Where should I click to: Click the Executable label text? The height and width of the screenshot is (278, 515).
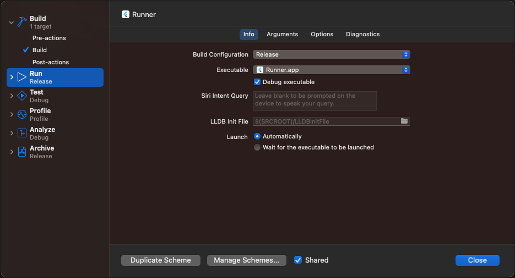(x=232, y=70)
